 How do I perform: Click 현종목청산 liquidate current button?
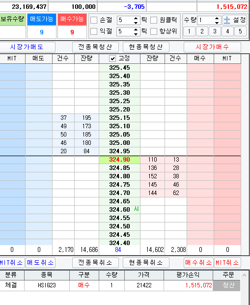[146, 47]
